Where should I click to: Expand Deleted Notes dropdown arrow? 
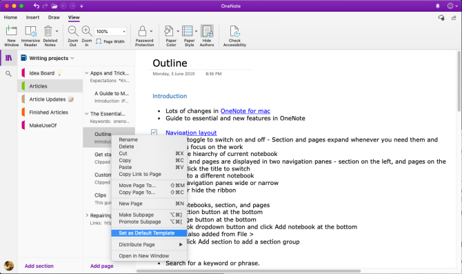click(x=57, y=31)
